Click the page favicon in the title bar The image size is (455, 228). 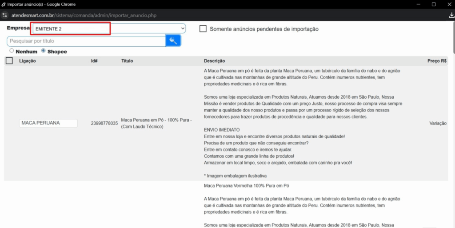4,4
